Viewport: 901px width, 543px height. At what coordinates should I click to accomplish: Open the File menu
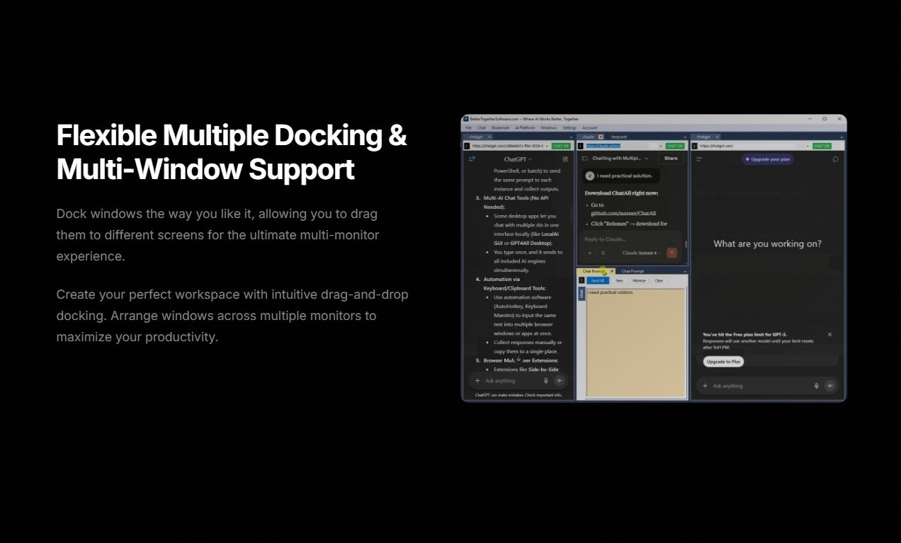pos(468,127)
